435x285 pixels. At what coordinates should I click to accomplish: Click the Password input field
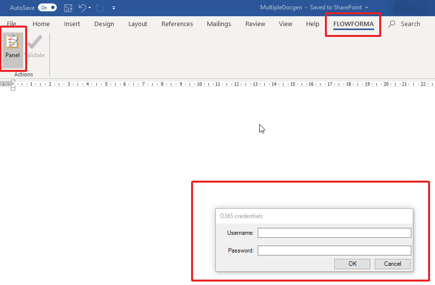[334, 251]
